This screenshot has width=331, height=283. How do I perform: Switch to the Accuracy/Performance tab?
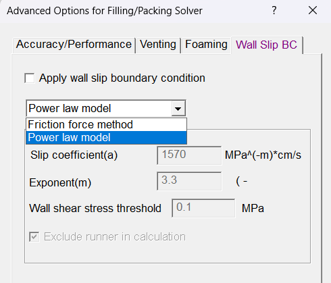74,45
